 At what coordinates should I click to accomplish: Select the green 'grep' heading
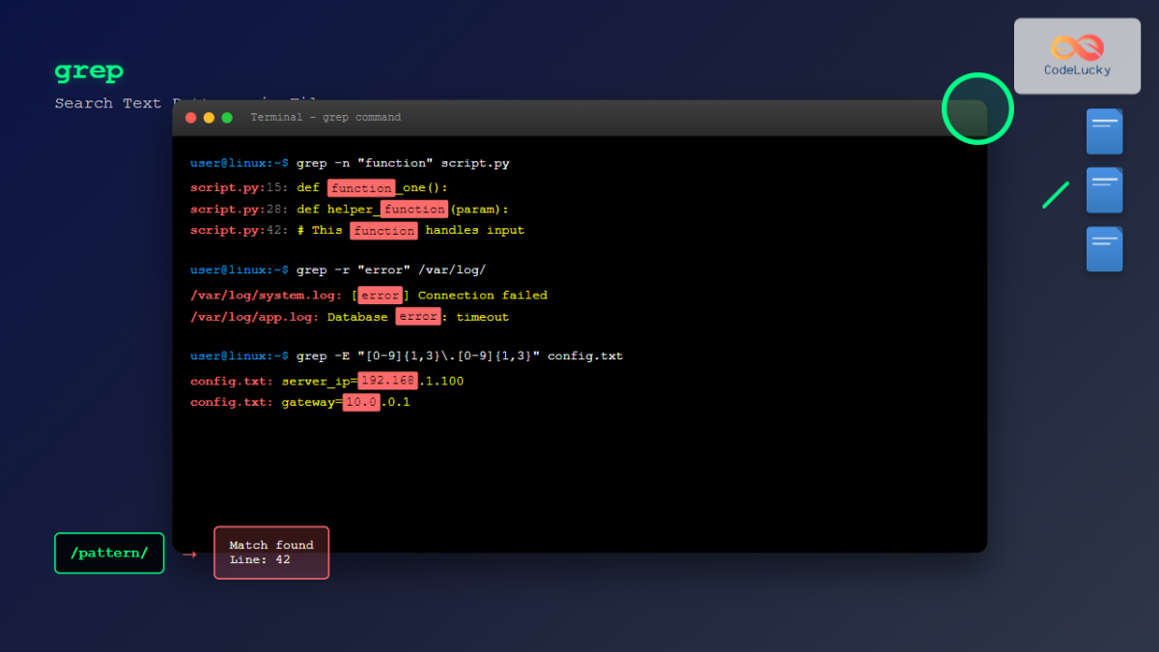click(88, 71)
